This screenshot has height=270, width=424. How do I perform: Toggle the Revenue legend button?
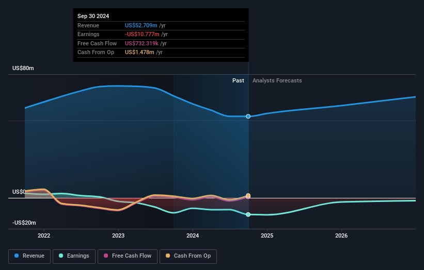pos(29,256)
